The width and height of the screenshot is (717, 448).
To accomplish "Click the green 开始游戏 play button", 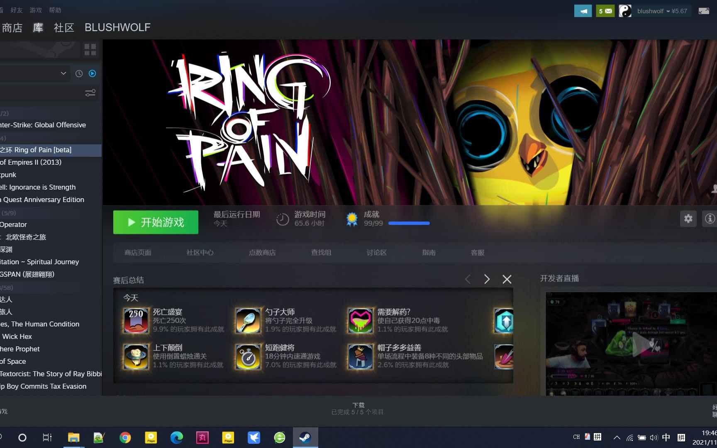I will pos(156,222).
